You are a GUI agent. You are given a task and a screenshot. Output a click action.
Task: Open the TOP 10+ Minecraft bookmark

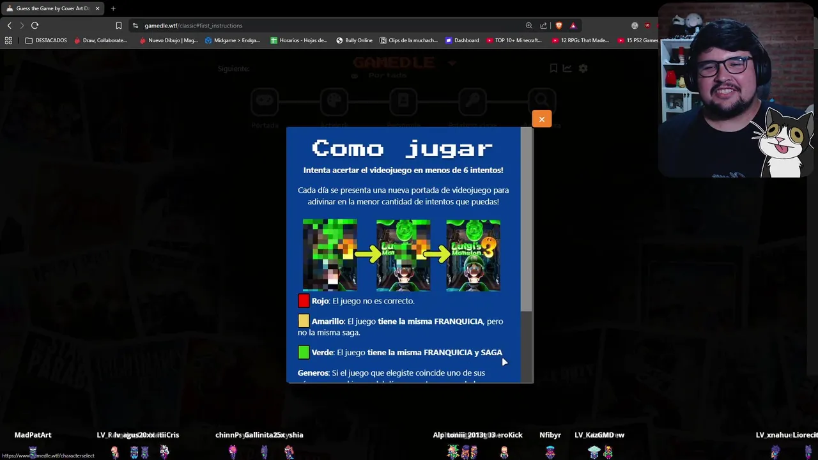(514, 40)
